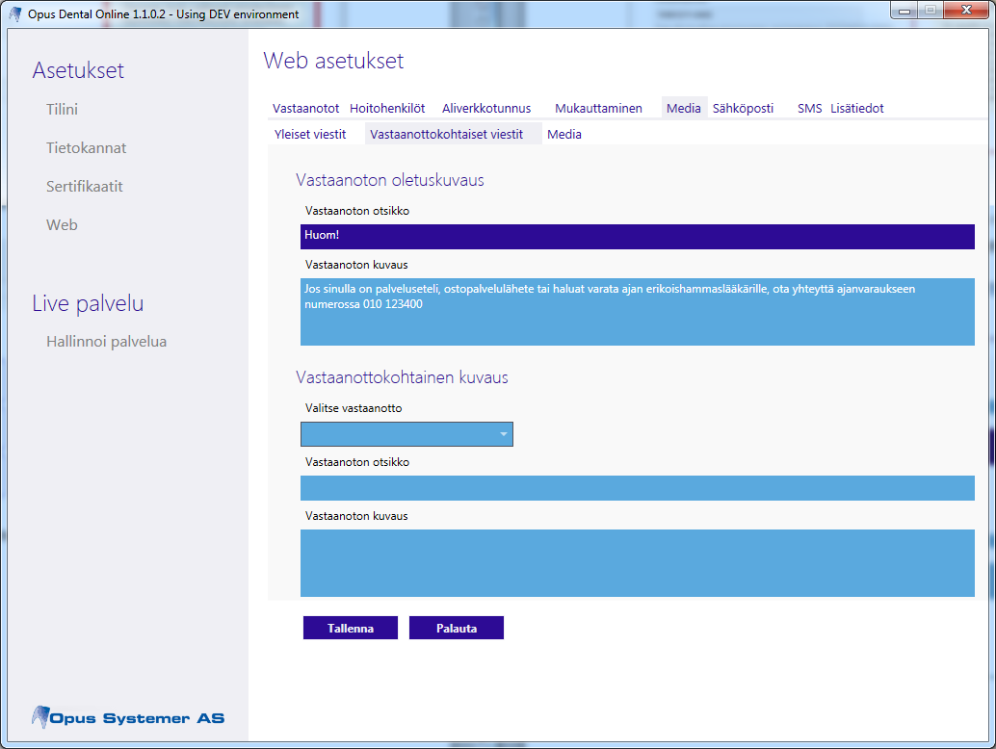Open the SMS tab
Viewport: 996px width, 749px height.
(809, 109)
